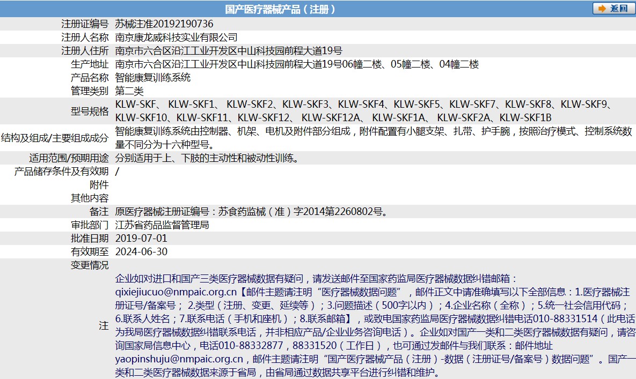This screenshot has height=379, width=636.
Task: Click the 附件 label
Action: point(99,184)
